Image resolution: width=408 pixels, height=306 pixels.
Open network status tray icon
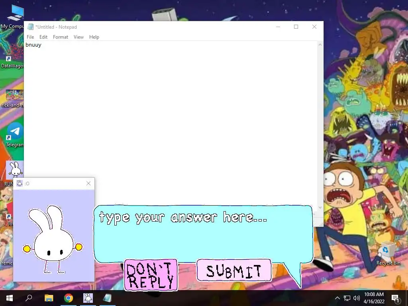(347, 298)
